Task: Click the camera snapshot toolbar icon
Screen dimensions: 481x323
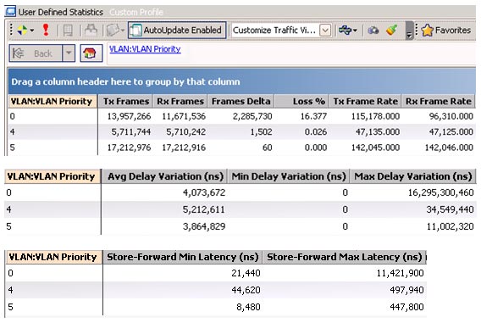Action: click(373, 30)
